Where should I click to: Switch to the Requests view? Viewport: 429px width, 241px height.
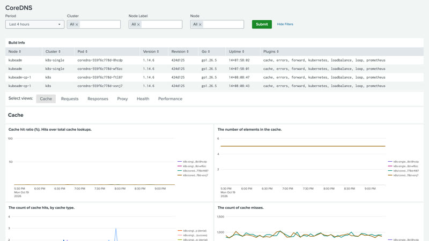pyautogui.click(x=70, y=99)
